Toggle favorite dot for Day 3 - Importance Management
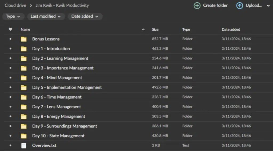Screen dimensions: 273x151 10,68
